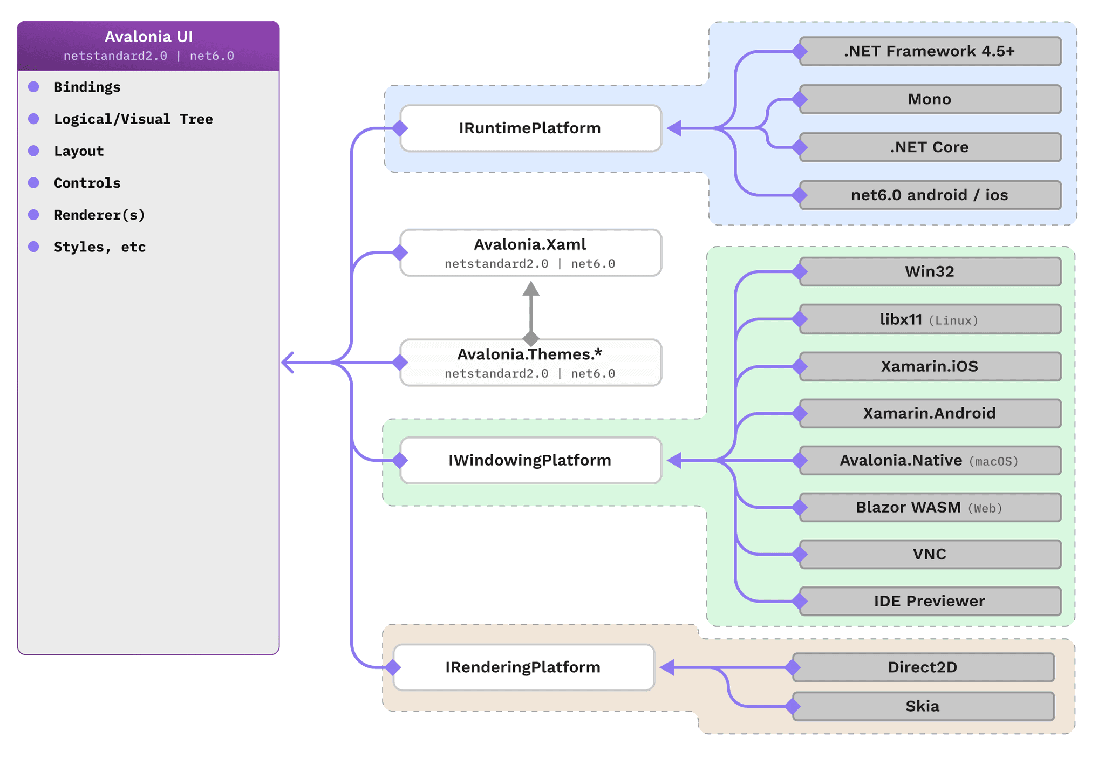Toggle the Styles, etc bullet item

click(x=99, y=247)
